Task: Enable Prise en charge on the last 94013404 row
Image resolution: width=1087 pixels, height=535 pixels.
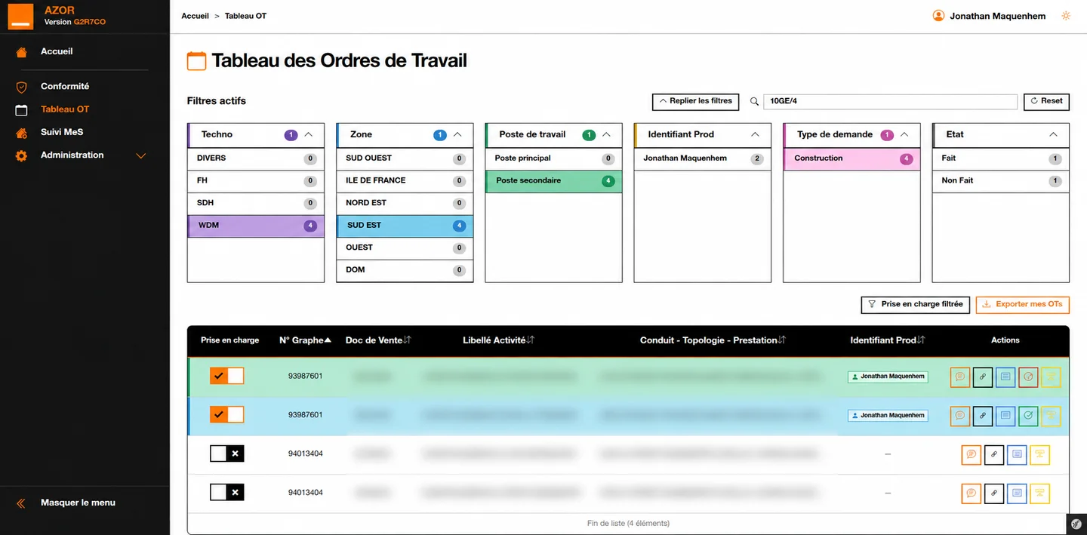Action: tap(226, 493)
